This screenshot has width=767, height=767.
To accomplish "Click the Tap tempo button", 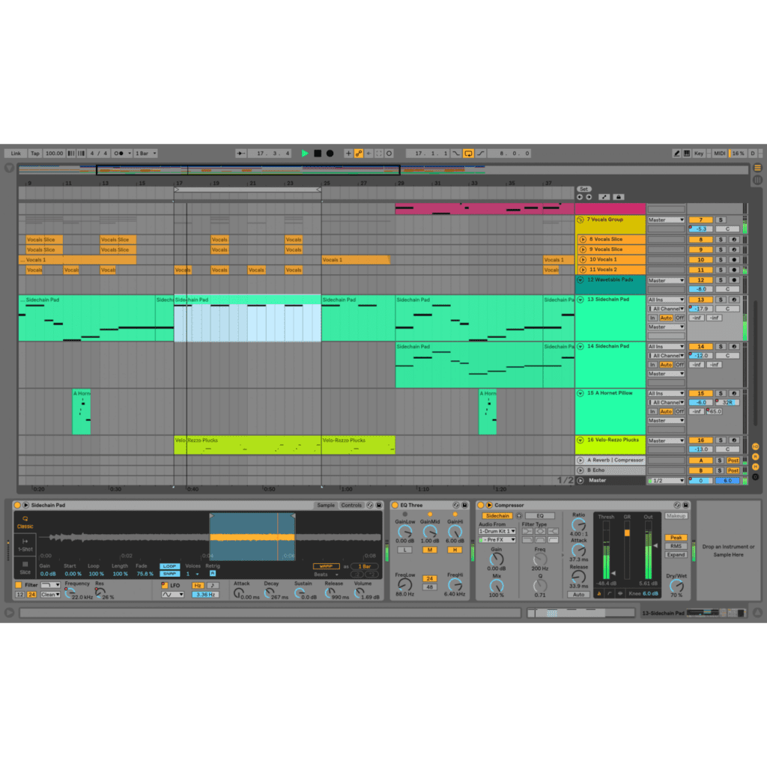I will 35,153.
